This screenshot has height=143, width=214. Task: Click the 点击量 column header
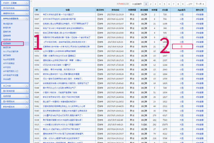coord(164,10)
